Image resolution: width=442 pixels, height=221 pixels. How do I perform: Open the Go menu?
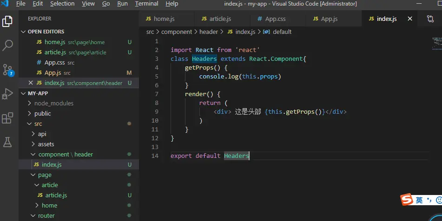click(106, 4)
